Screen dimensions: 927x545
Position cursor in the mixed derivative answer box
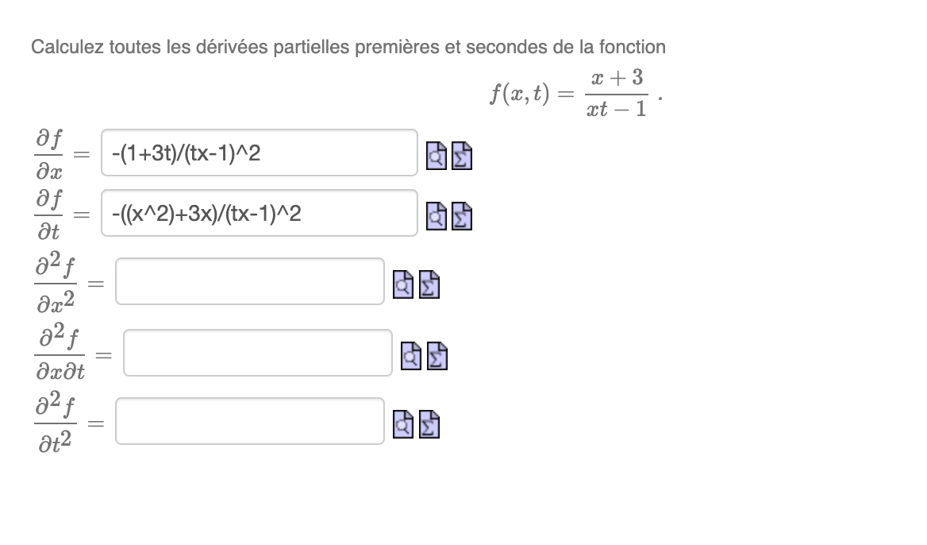click(256, 353)
